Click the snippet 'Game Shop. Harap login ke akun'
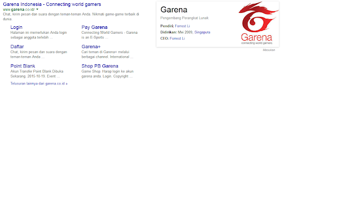 107,71
